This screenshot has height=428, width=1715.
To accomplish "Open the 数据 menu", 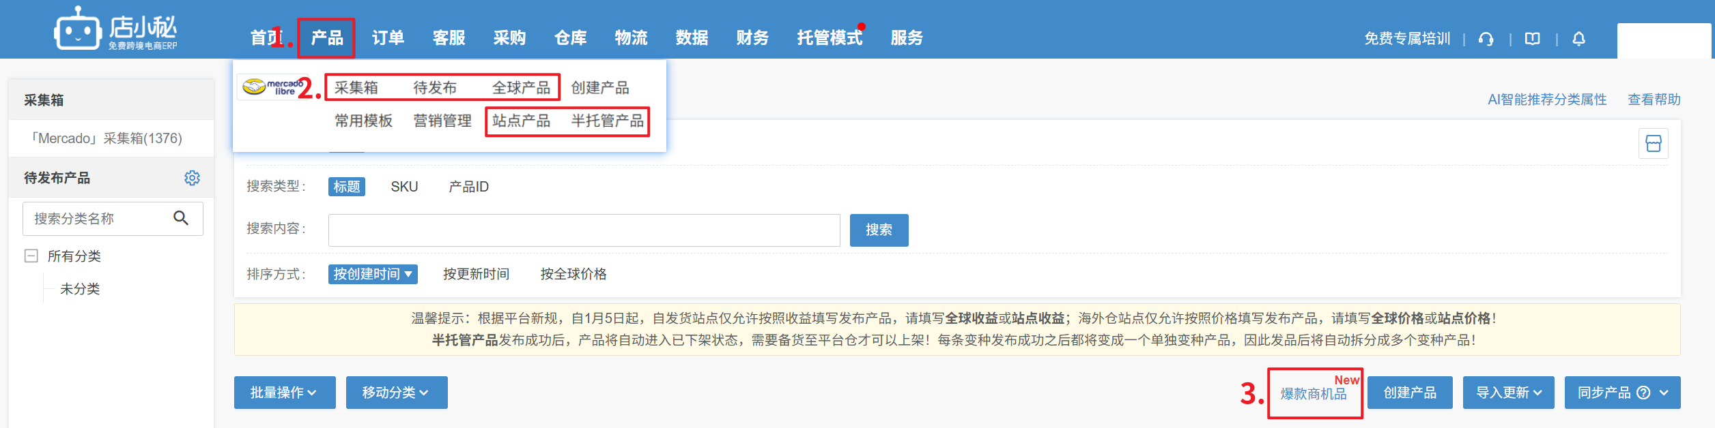I will click(x=692, y=38).
